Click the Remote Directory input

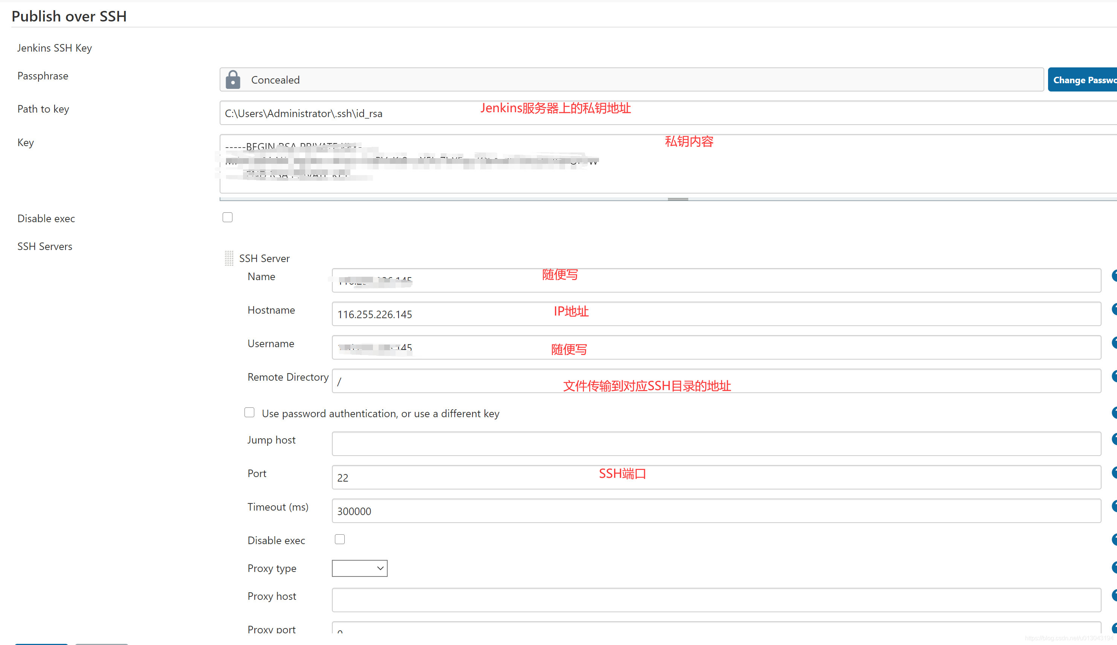point(716,381)
